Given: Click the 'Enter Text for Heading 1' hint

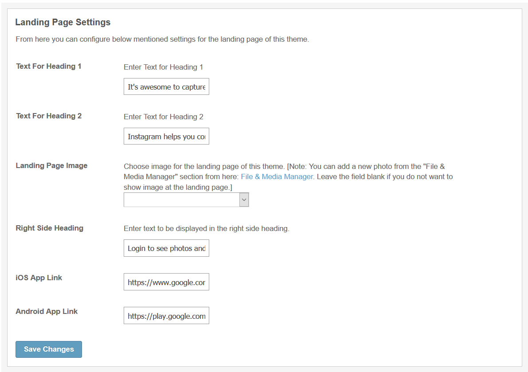Looking at the screenshot, I should coord(163,67).
